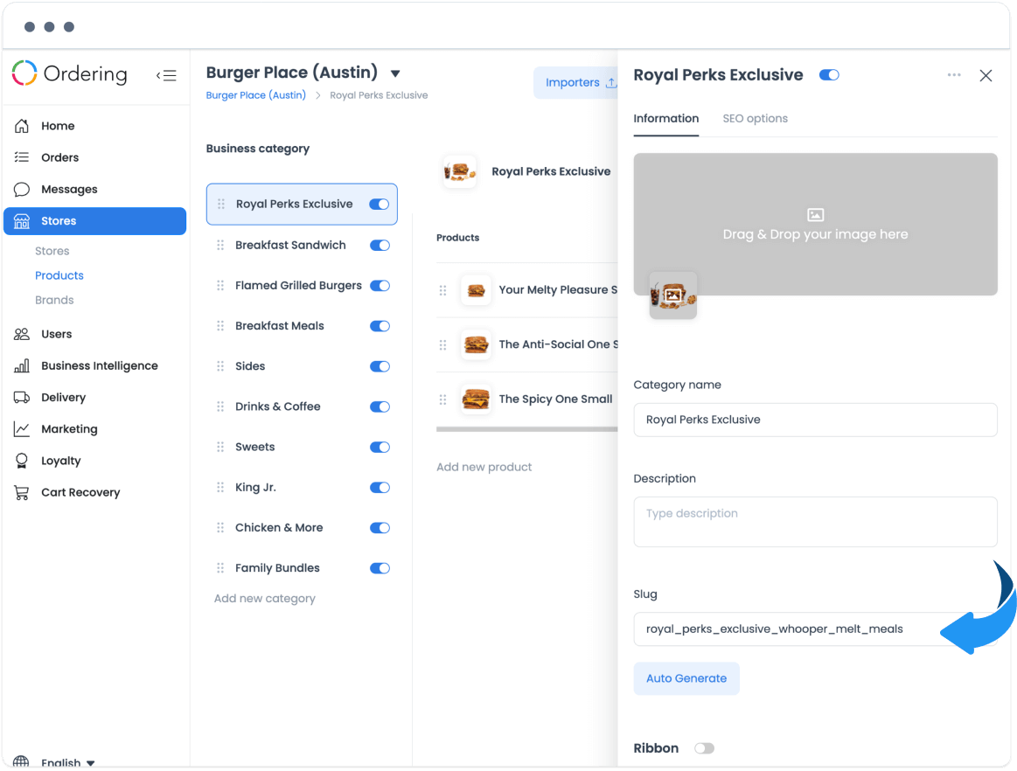Collapse the sidebar with the menu icon
Viewport: 1017px width, 771px height.
pos(166,75)
